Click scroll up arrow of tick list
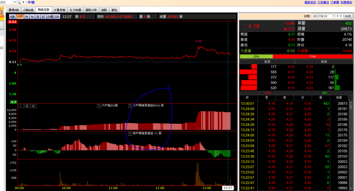 [351, 103]
